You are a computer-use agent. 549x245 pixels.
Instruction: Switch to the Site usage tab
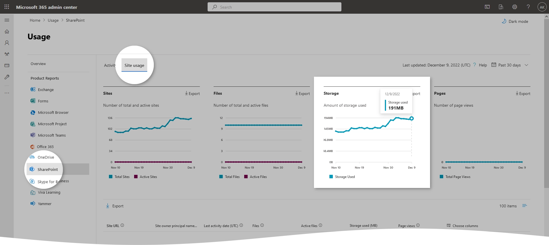click(x=134, y=65)
